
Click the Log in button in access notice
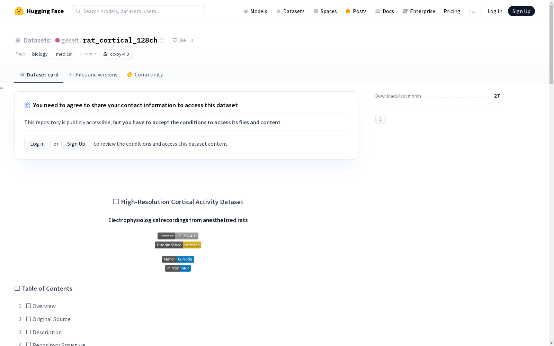[37, 144]
